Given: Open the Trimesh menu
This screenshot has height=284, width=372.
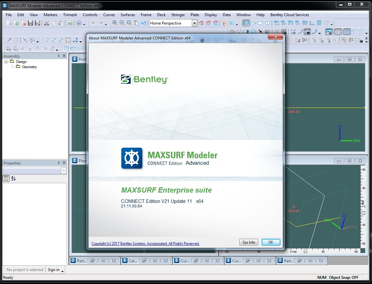Looking at the screenshot, I should [x=70, y=15].
